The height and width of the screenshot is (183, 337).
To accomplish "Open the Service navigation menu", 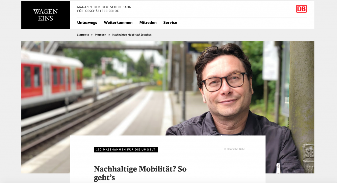I will point(170,23).
